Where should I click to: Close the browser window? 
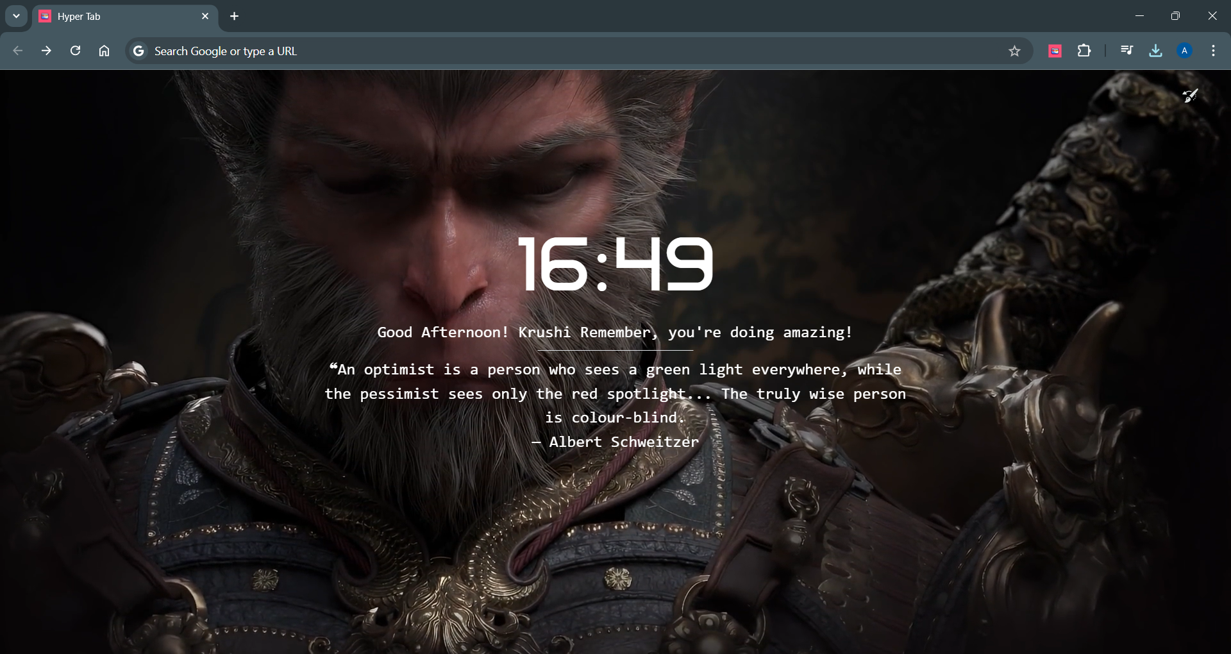pyautogui.click(x=1212, y=16)
